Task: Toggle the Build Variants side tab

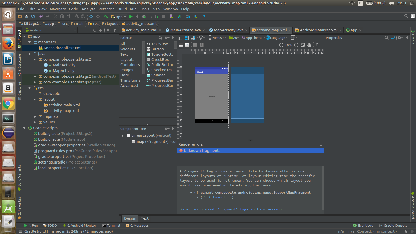Action: 19,178
